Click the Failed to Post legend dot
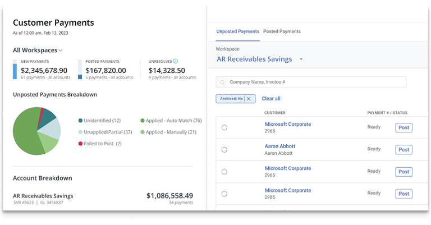 [x=81, y=144]
